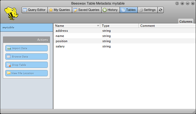The height and width of the screenshot is (114, 196).
Task: Select the Tables toolbar button
Action: (x=128, y=10)
